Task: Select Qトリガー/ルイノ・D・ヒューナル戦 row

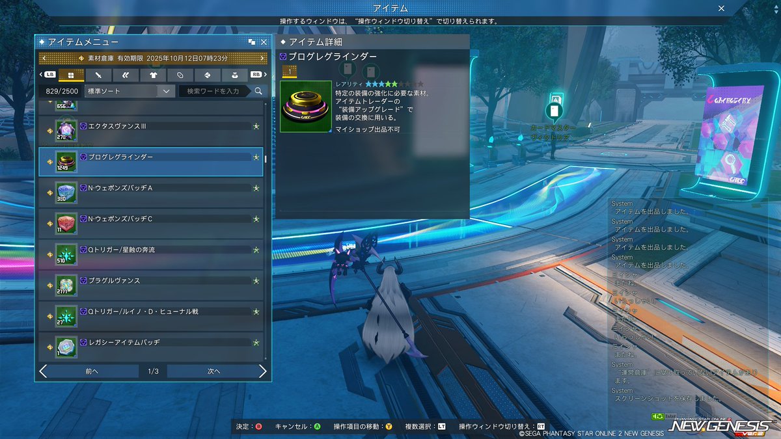Action: tap(151, 316)
